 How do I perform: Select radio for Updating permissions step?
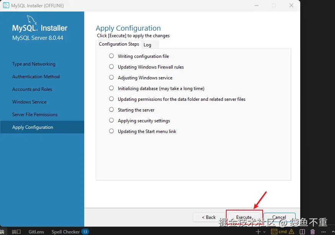(111, 99)
